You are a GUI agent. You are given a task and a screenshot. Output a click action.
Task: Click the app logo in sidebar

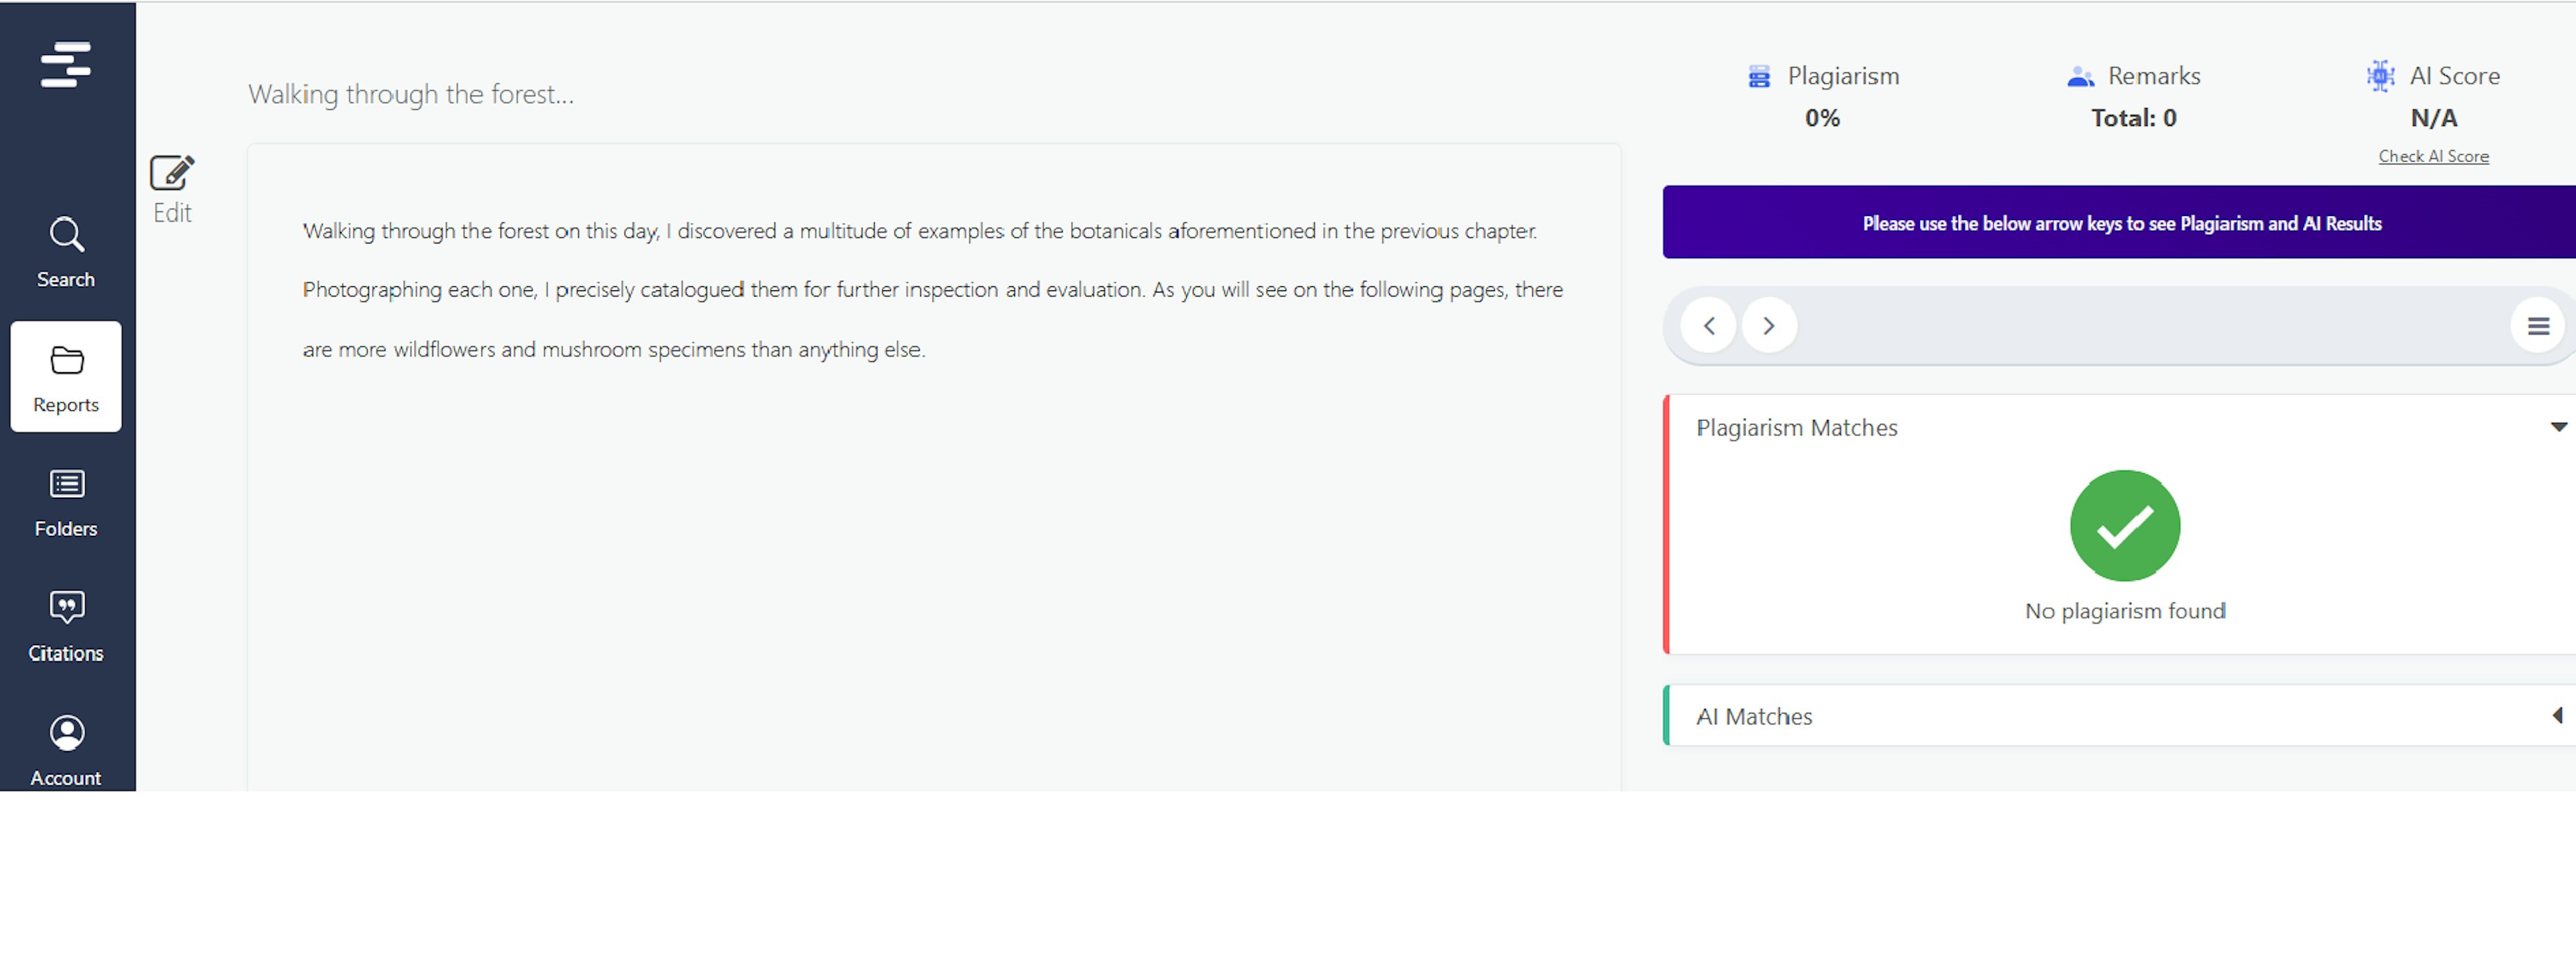click(66, 65)
